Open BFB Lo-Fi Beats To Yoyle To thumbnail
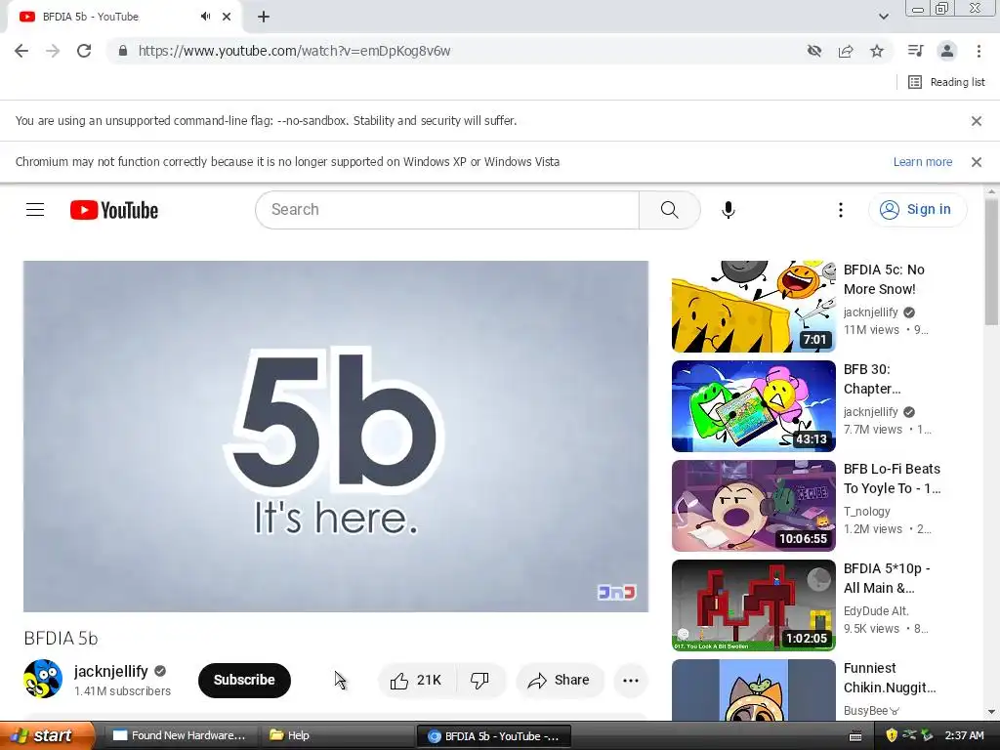This screenshot has width=1000, height=750. (x=753, y=505)
